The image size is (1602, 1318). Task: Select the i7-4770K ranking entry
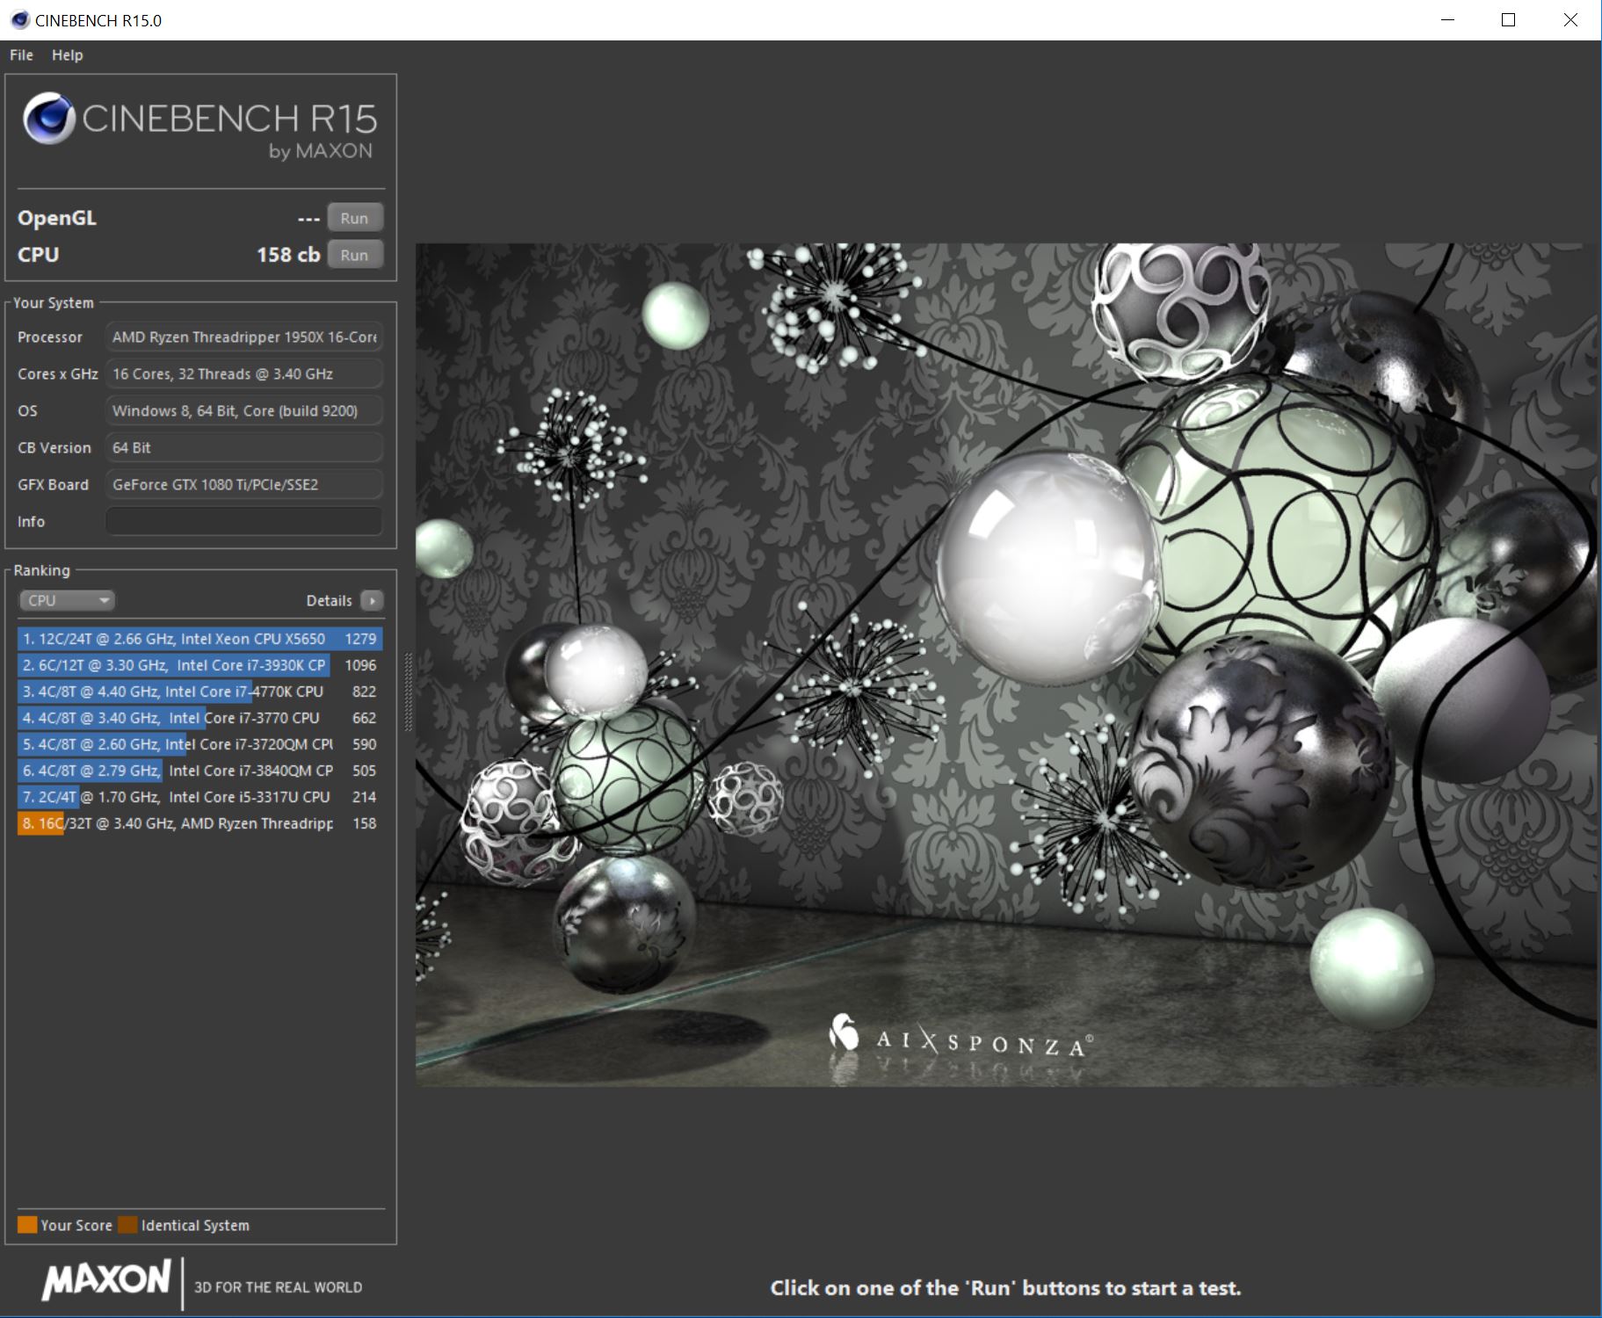[199, 692]
